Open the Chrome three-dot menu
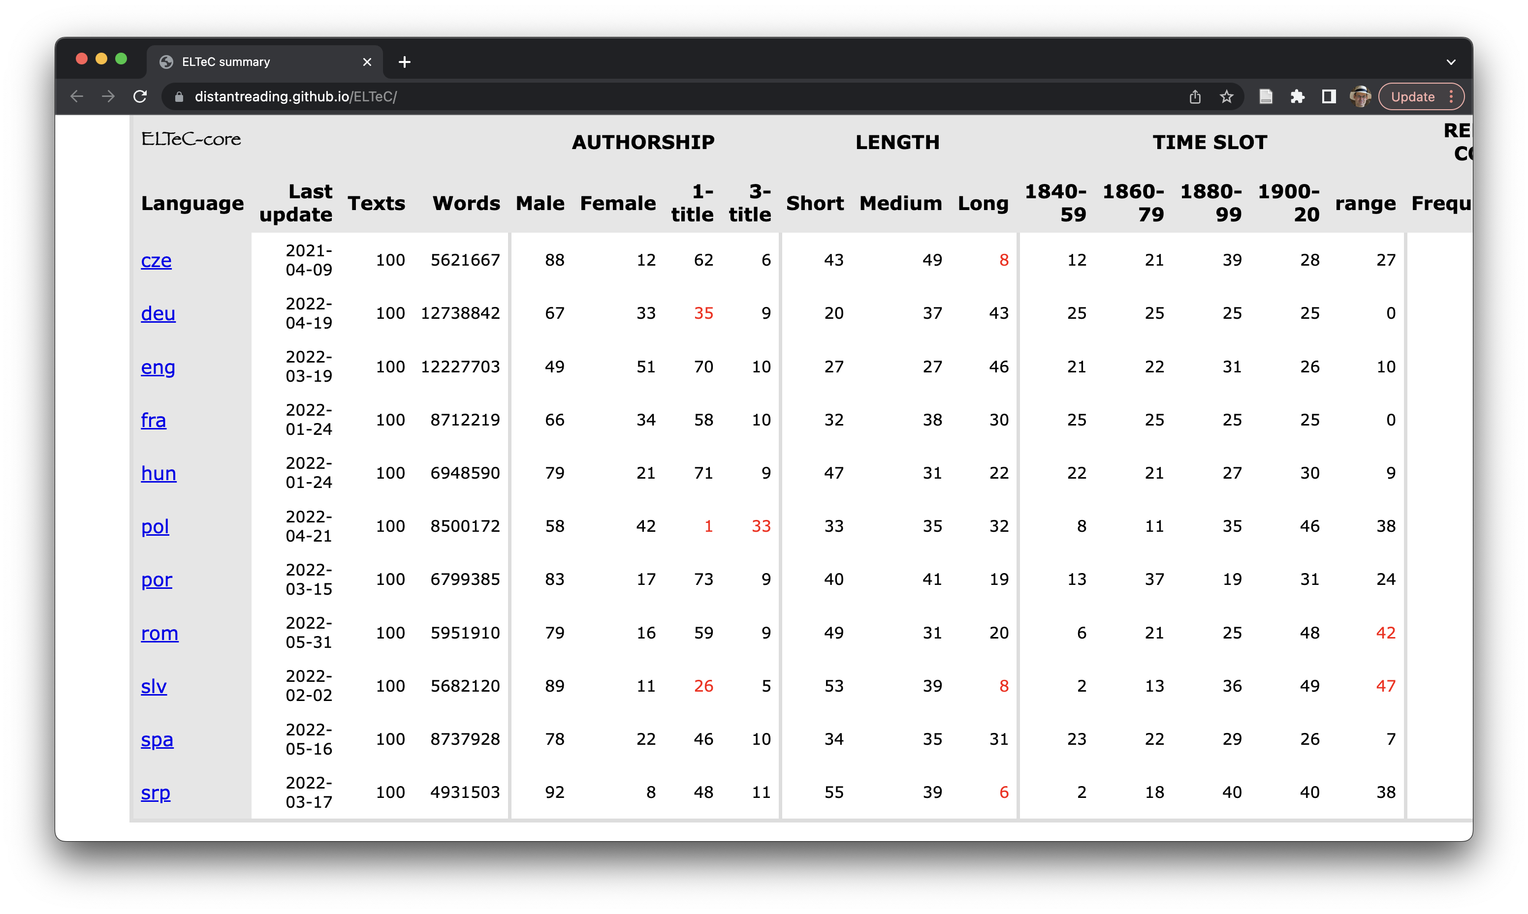Viewport: 1528px width, 914px height. pos(1452,97)
